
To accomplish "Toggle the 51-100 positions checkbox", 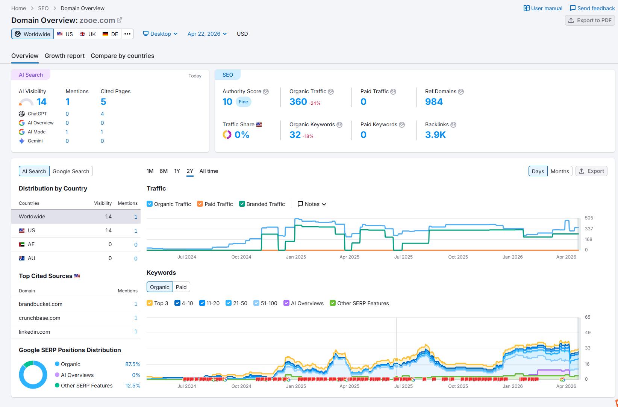I will (256, 303).
